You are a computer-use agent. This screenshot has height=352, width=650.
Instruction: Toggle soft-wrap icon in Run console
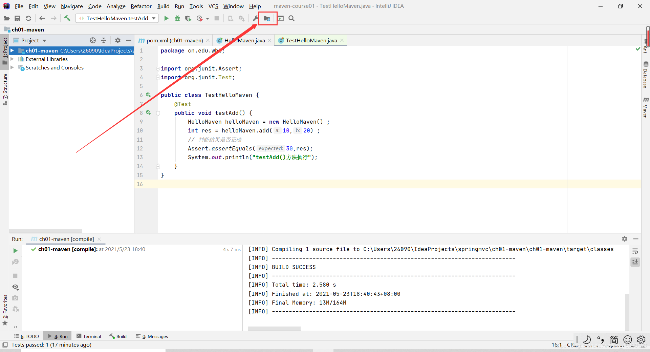(635, 251)
